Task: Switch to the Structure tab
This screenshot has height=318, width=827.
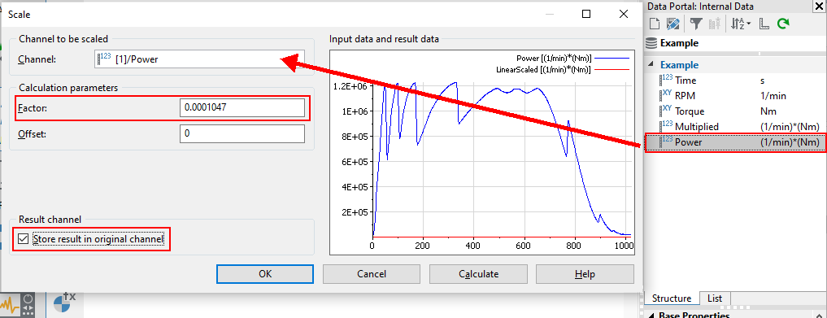Action: (672, 298)
